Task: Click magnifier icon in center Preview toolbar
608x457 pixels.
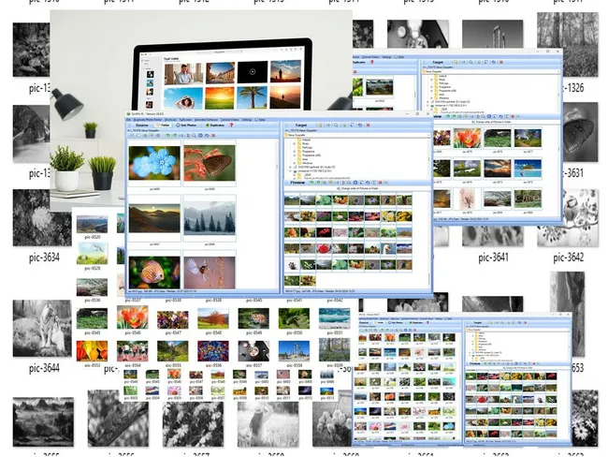Action: (349, 183)
